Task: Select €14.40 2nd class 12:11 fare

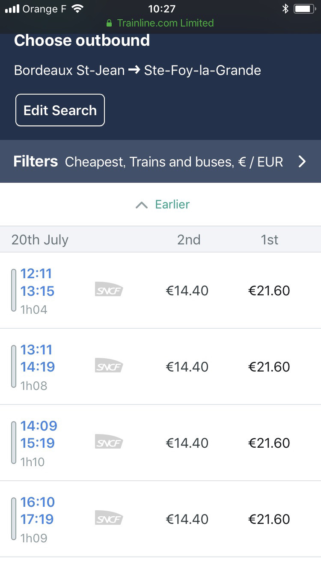Action: pyautogui.click(x=187, y=291)
